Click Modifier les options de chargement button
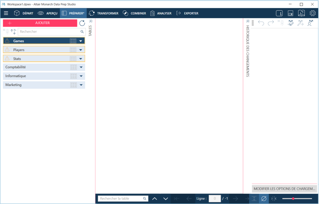The image size is (319, 204). pos(284,189)
